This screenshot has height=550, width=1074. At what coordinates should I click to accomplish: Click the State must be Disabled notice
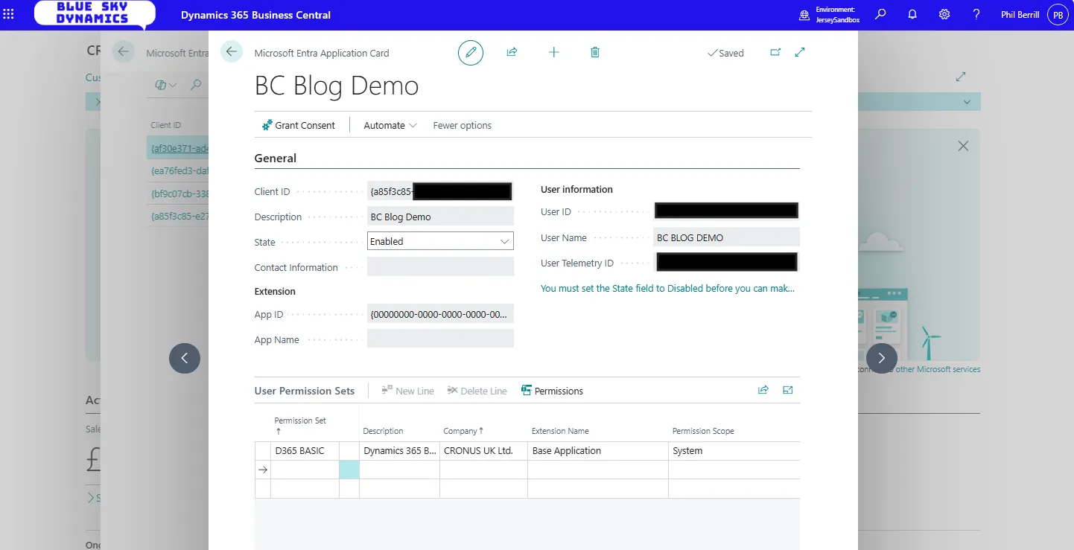667,288
